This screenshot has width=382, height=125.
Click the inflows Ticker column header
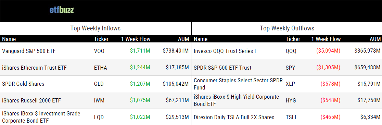pos(101,39)
